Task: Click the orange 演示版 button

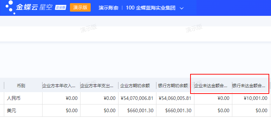Action: pos(80,8)
